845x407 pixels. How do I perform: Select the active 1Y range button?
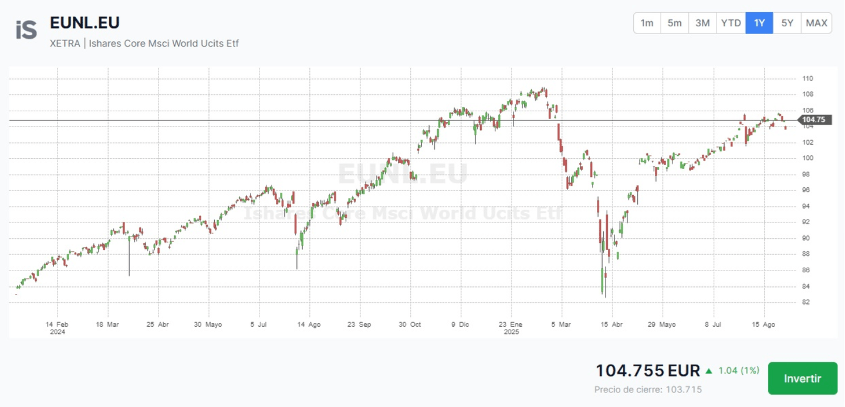coord(759,23)
